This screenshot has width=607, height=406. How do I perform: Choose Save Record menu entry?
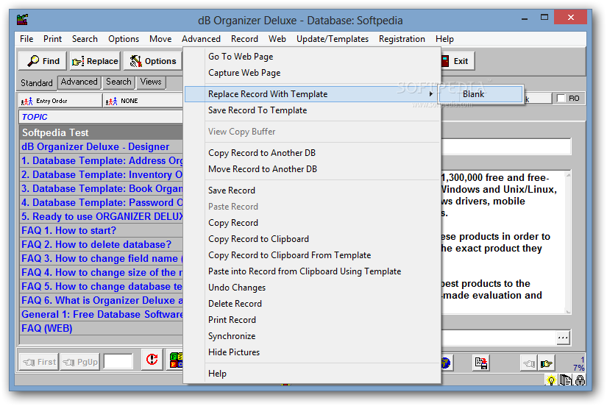[313, 190]
